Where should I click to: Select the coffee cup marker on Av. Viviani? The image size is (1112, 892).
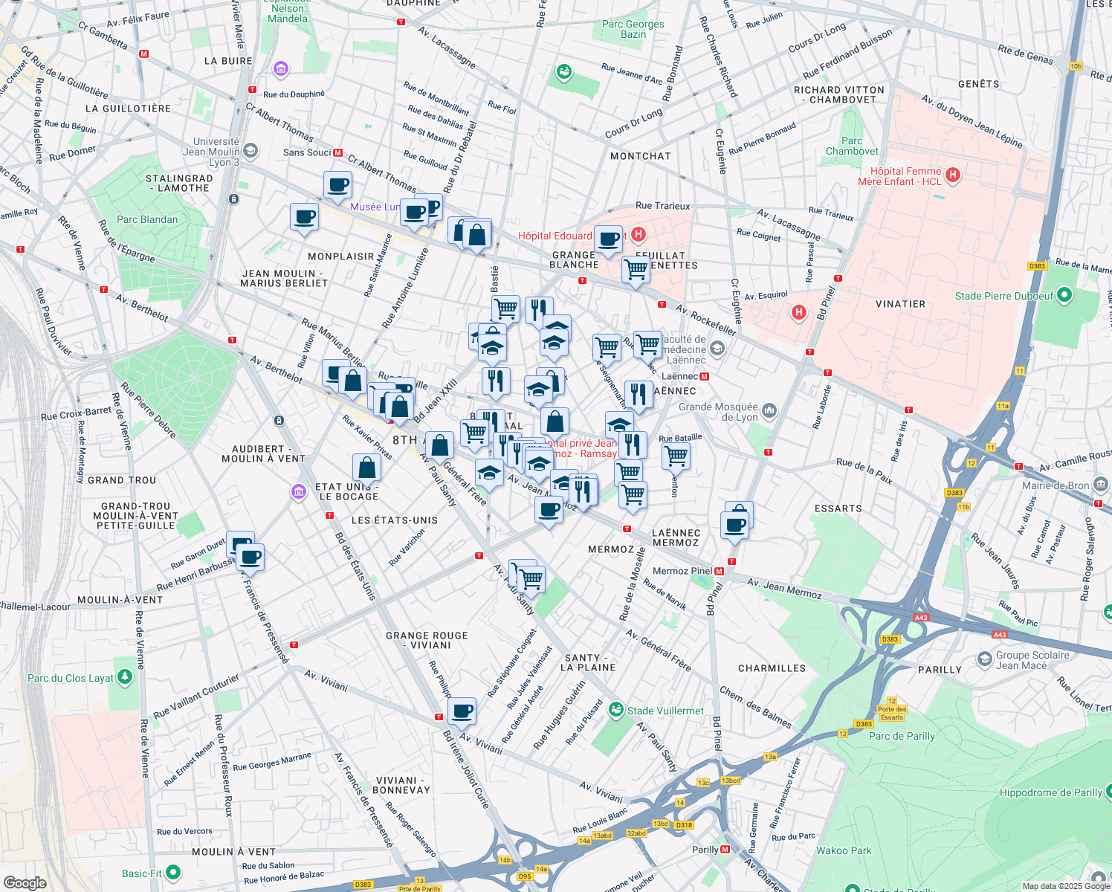(462, 711)
